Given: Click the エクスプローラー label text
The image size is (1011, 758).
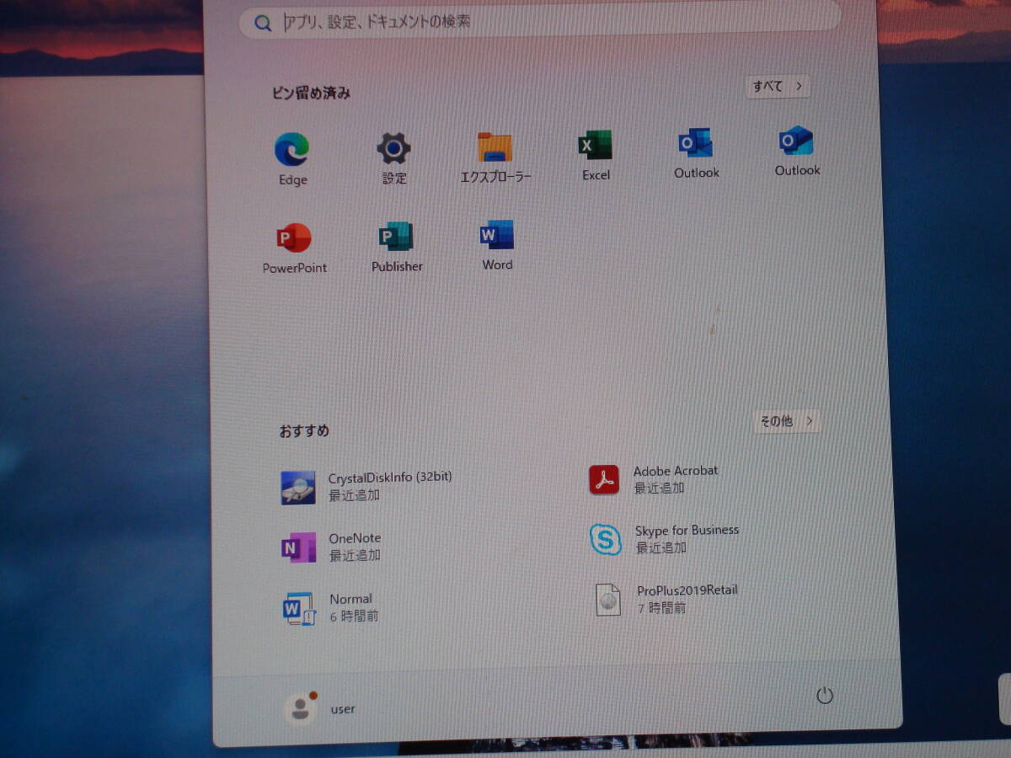Looking at the screenshot, I should click(495, 177).
